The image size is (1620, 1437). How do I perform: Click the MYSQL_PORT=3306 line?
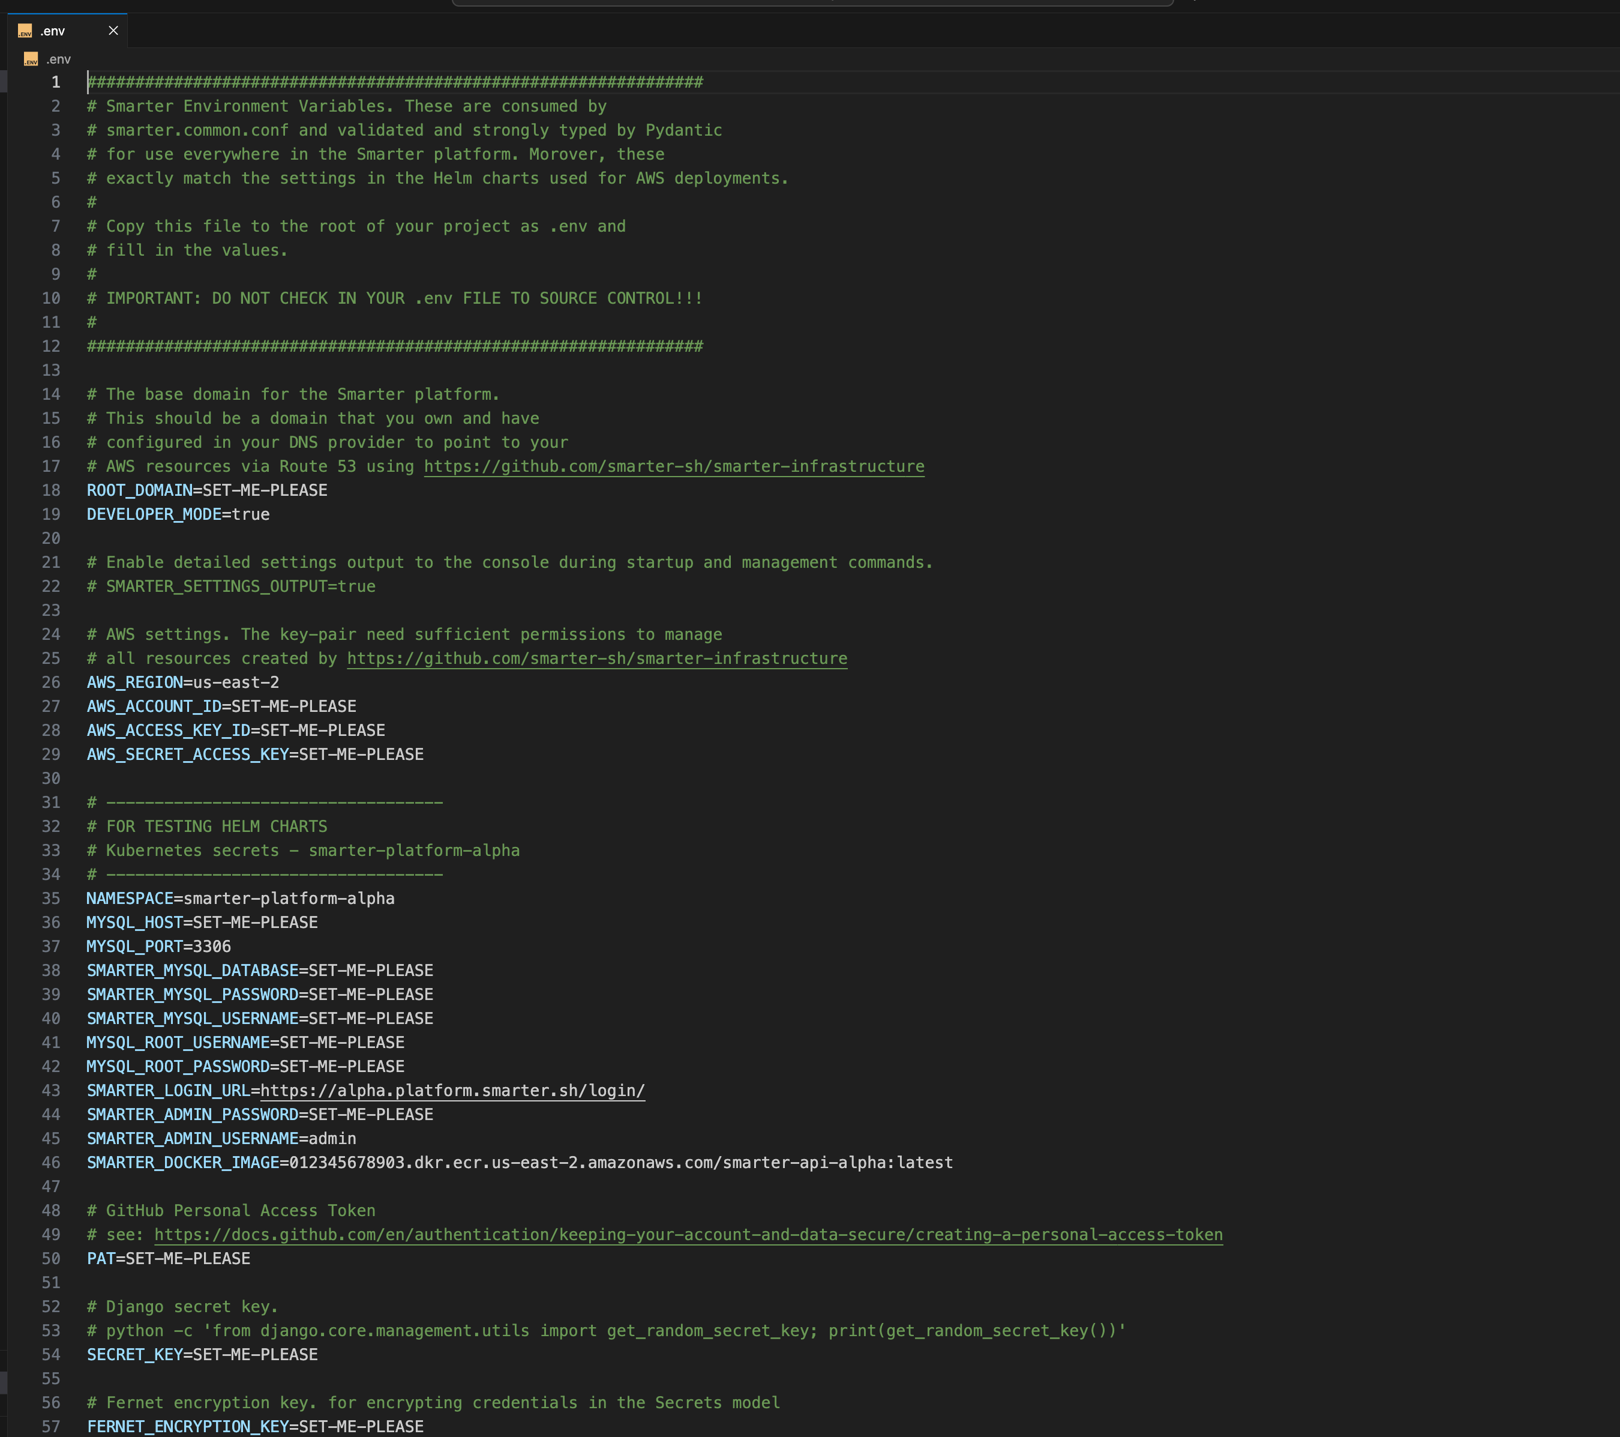point(160,947)
